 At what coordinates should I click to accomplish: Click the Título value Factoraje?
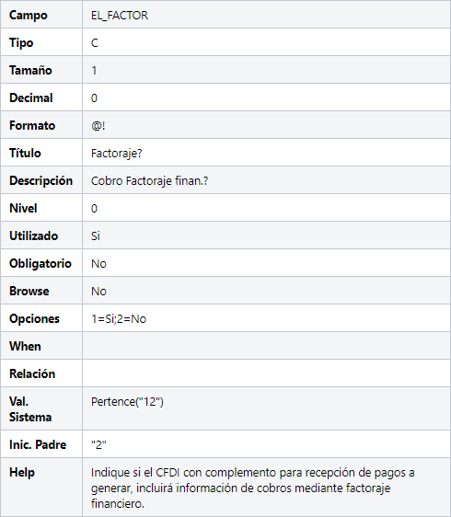pyautogui.click(x=117, y=154)
